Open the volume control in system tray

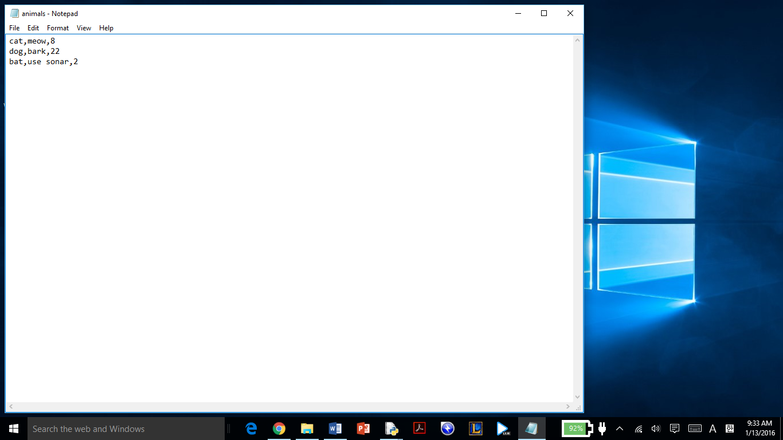point(655,429)
